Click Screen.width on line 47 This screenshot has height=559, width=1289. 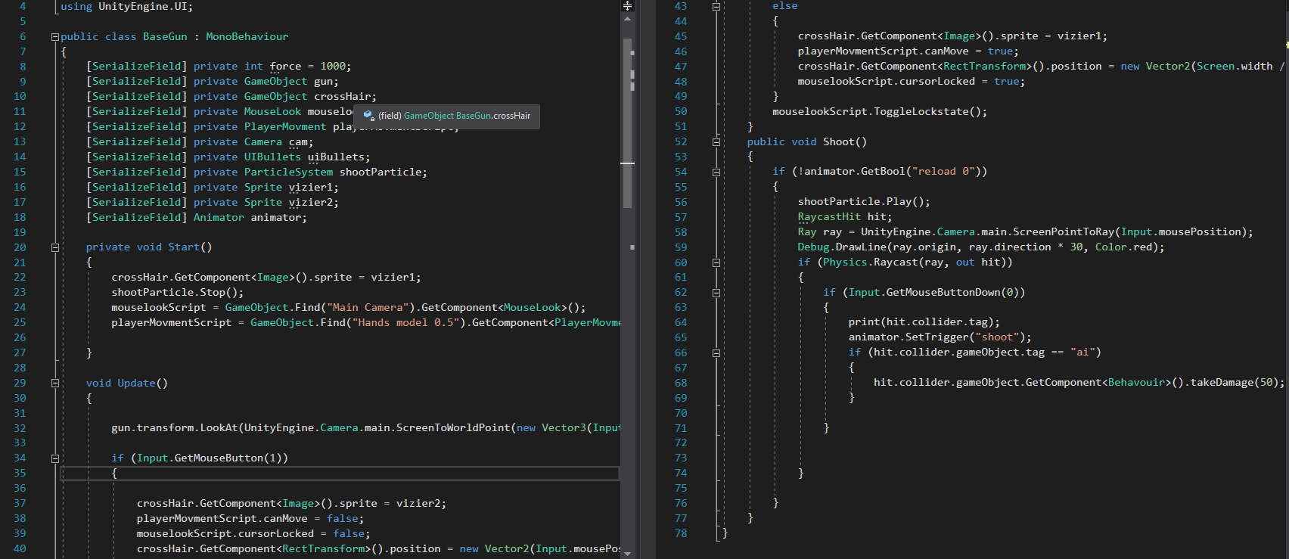click(1235, 67)
